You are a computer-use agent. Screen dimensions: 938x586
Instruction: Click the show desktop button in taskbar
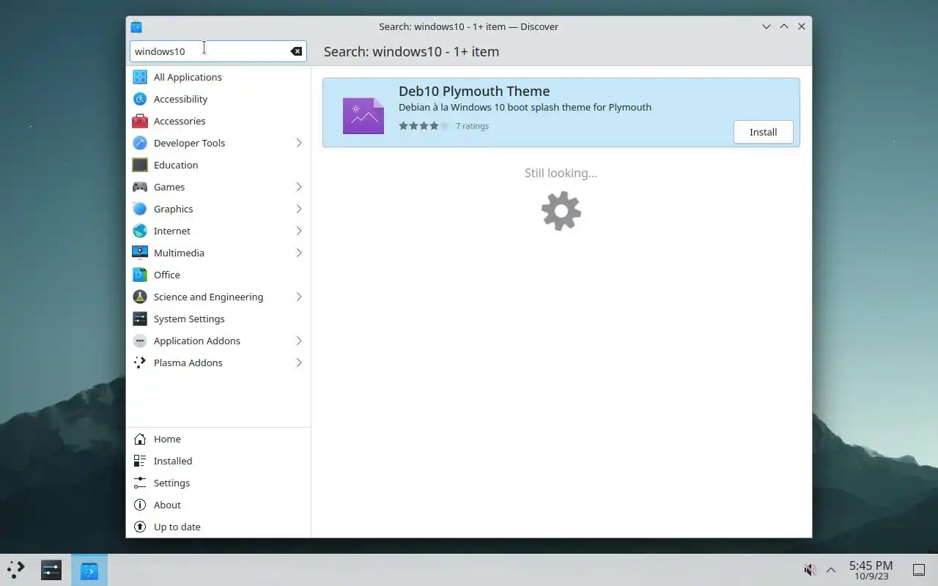[918, 570]
